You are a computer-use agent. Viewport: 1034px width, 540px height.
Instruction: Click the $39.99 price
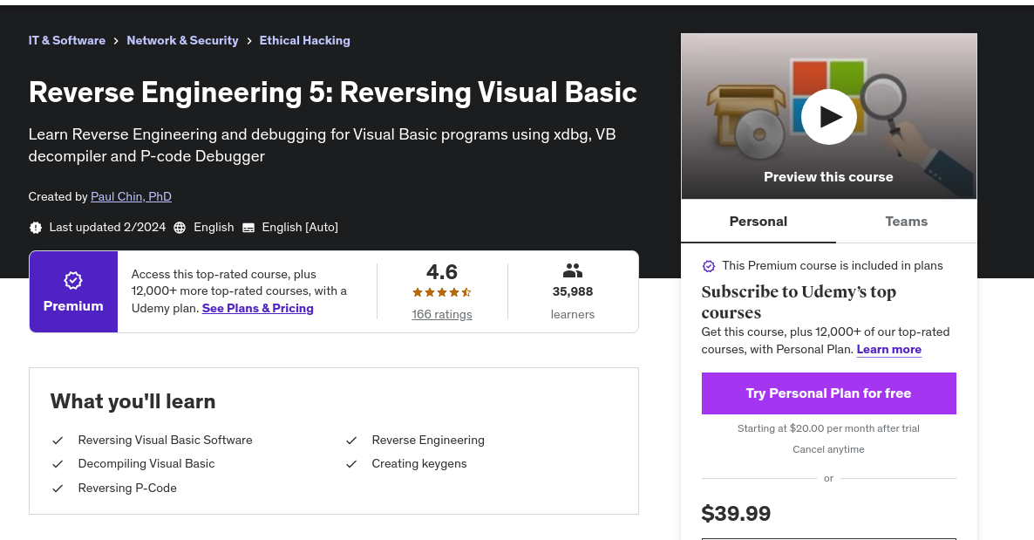coord(736,513)
